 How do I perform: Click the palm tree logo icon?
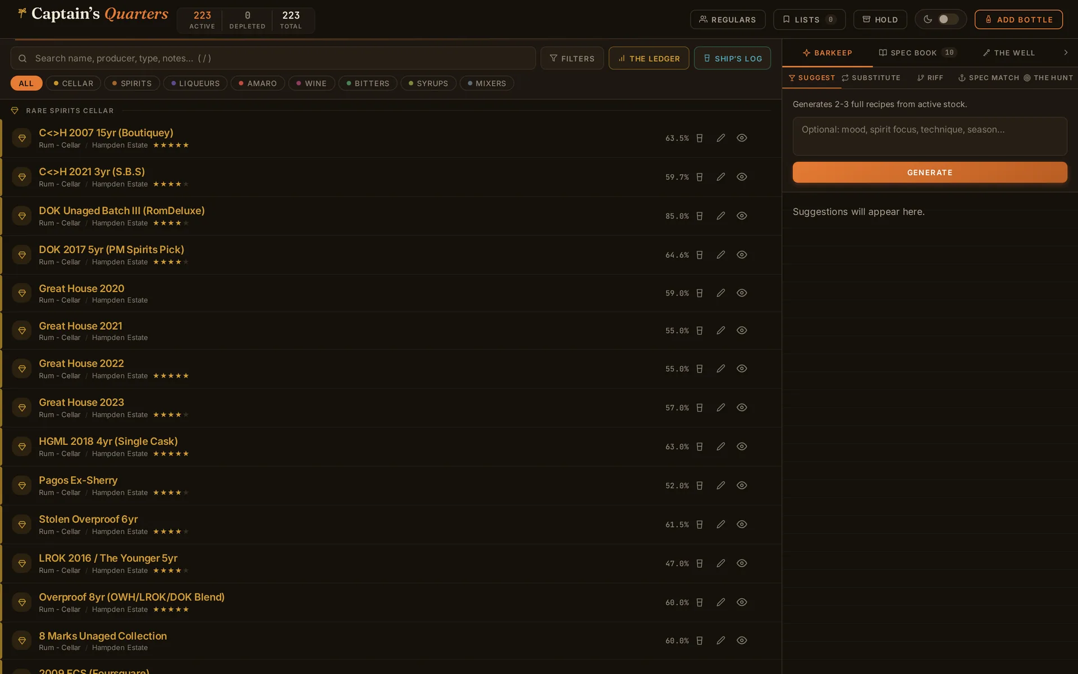[x=22, y=13]
